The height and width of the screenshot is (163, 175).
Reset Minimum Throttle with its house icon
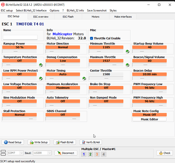pyautogui.click(x=128, y=52)
